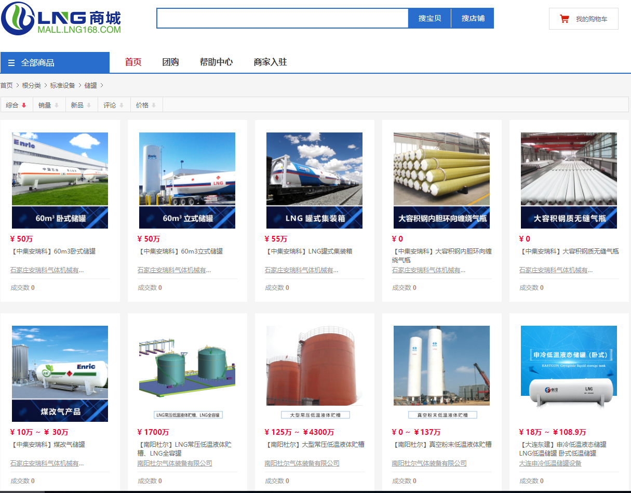Open the 真空粉末低温液体贮槽 product image
The width and height of the screenshot is (631, 493).
pos(441,374)
